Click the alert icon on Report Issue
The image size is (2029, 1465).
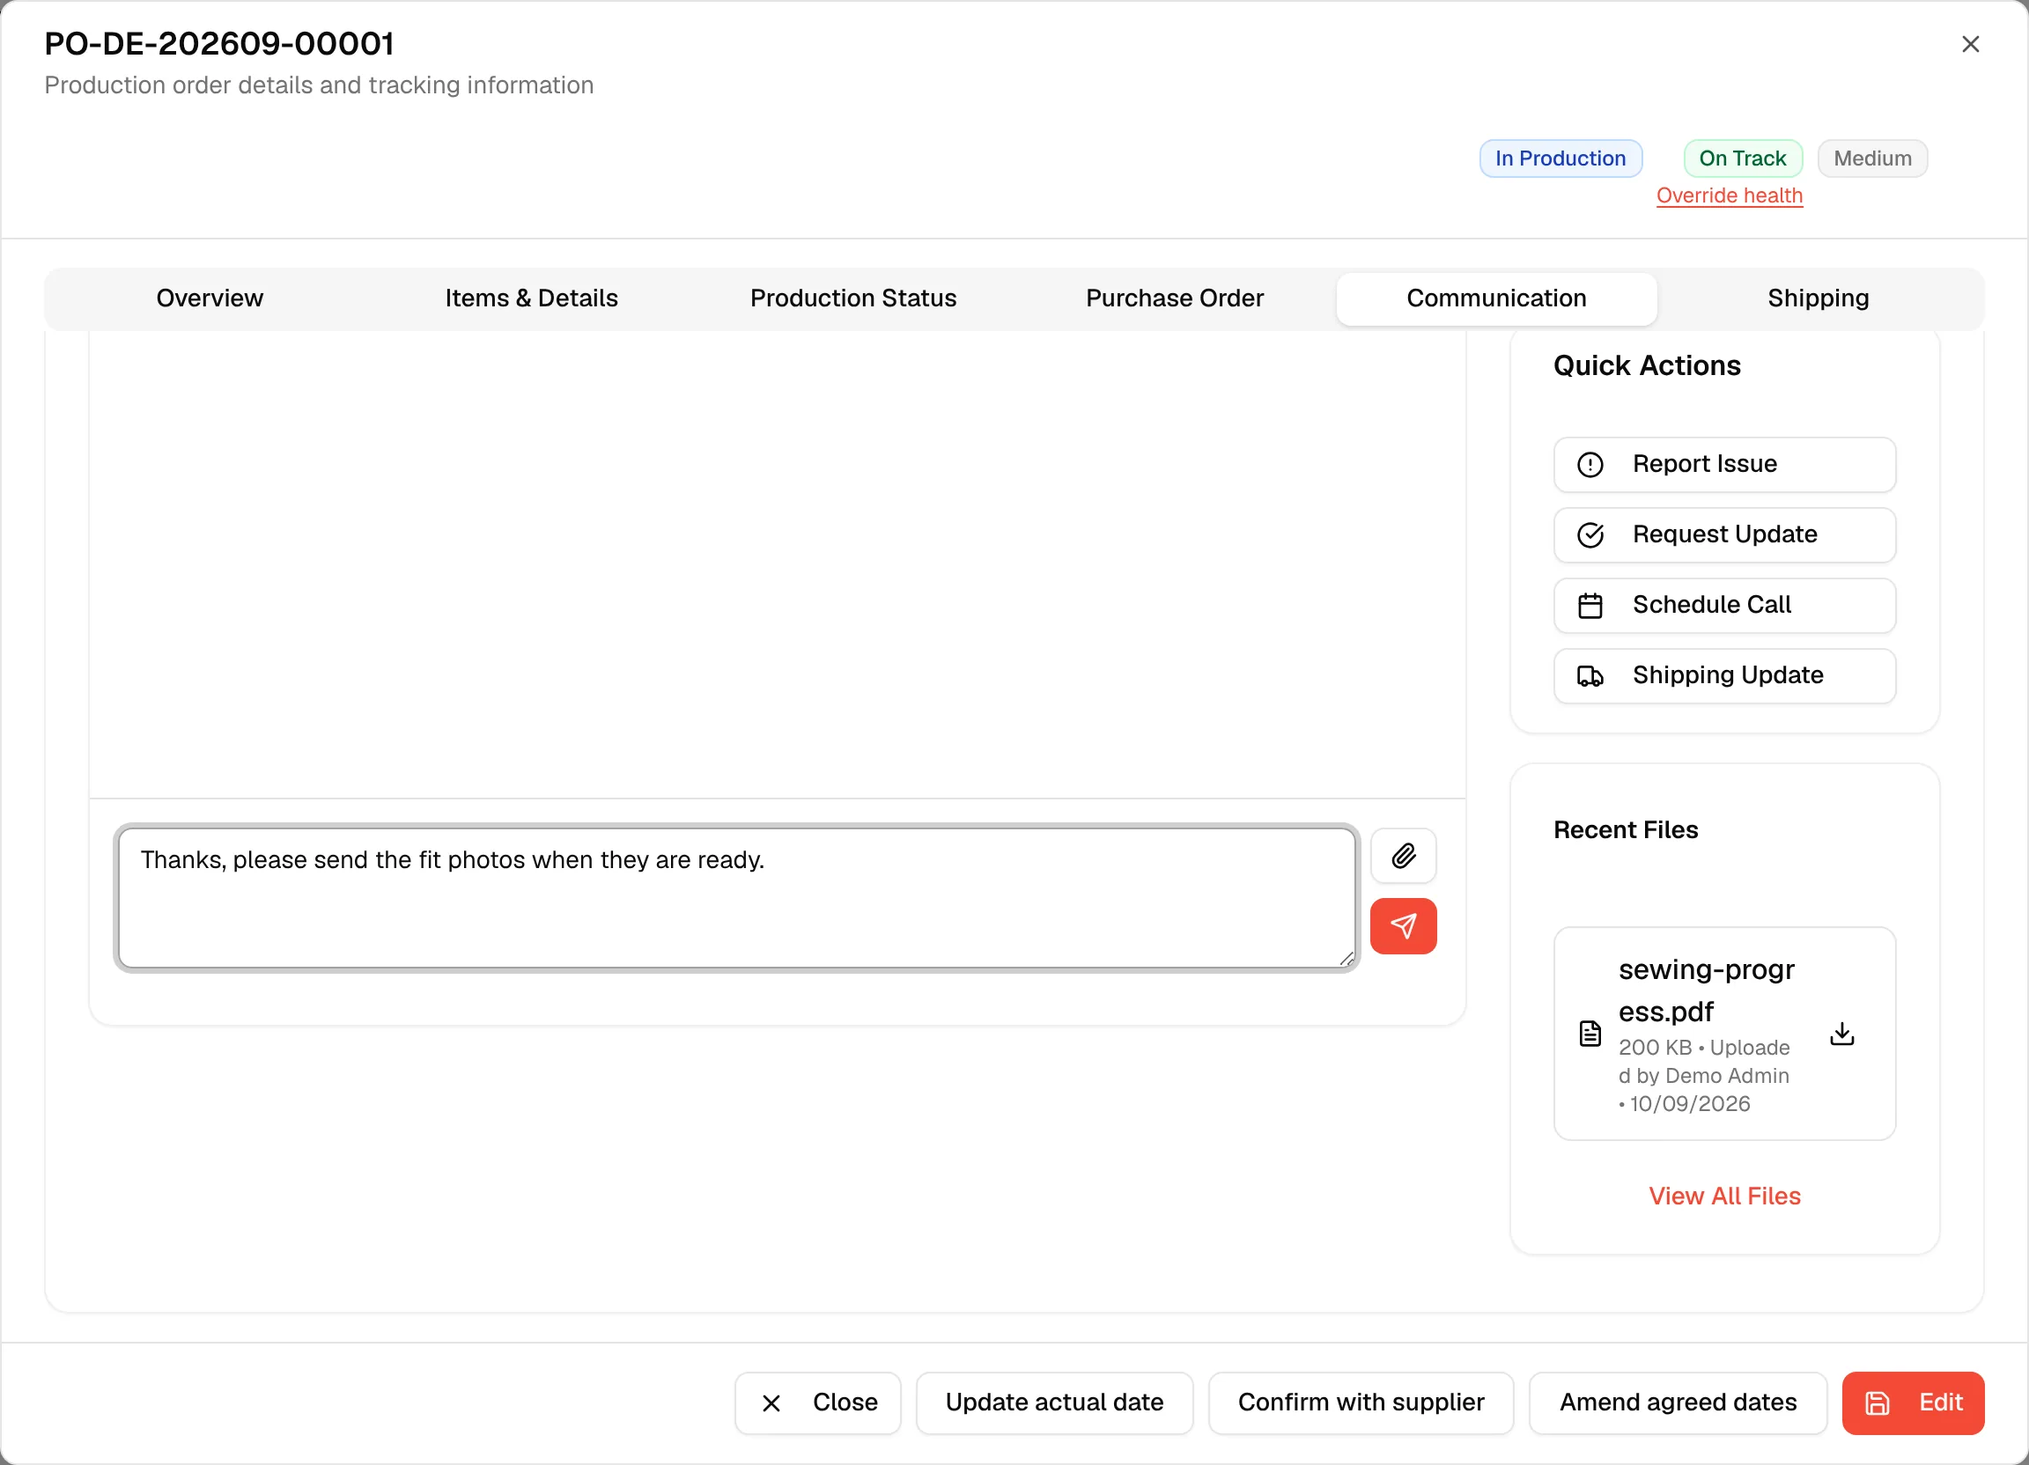[1590, 464]
